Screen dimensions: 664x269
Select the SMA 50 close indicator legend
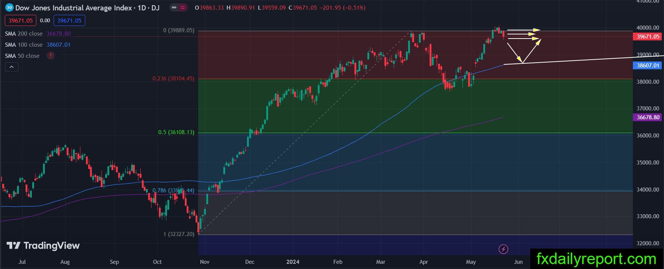[x=22, y=56]
